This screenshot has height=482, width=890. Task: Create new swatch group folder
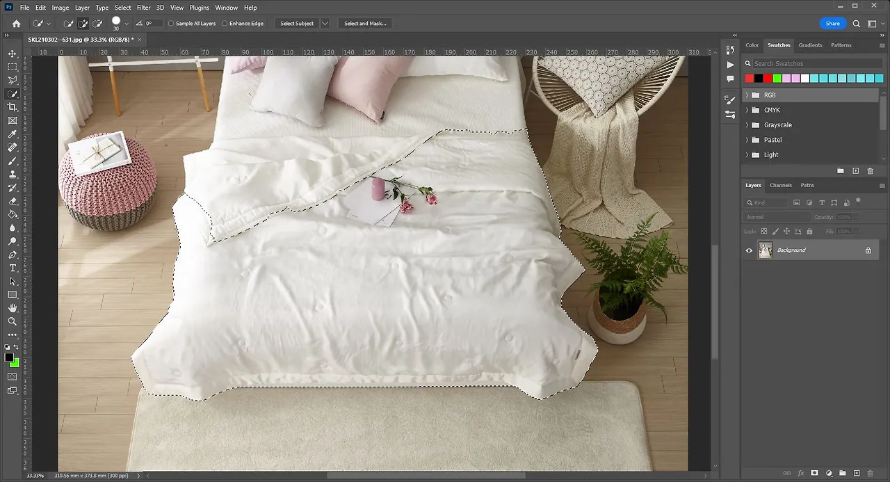(x=841, y=170)
